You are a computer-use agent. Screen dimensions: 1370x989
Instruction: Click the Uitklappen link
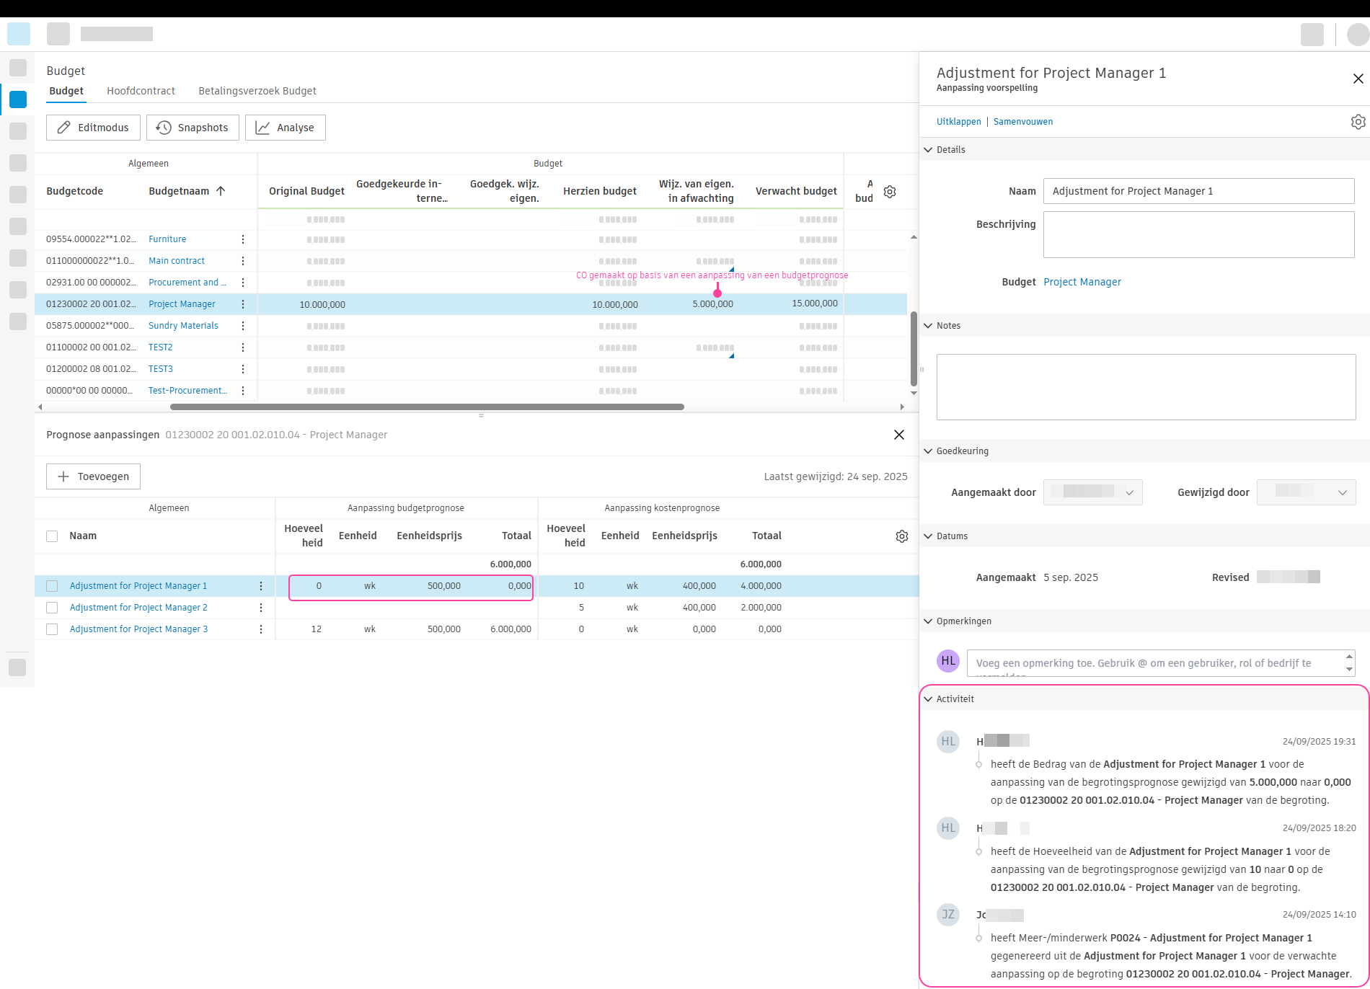[x=959, y=122]
